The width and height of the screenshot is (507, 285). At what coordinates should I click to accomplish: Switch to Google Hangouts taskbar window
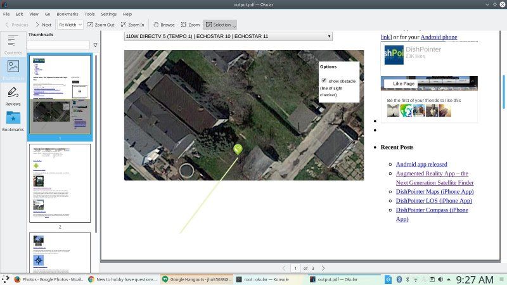(x=197, y=279)
